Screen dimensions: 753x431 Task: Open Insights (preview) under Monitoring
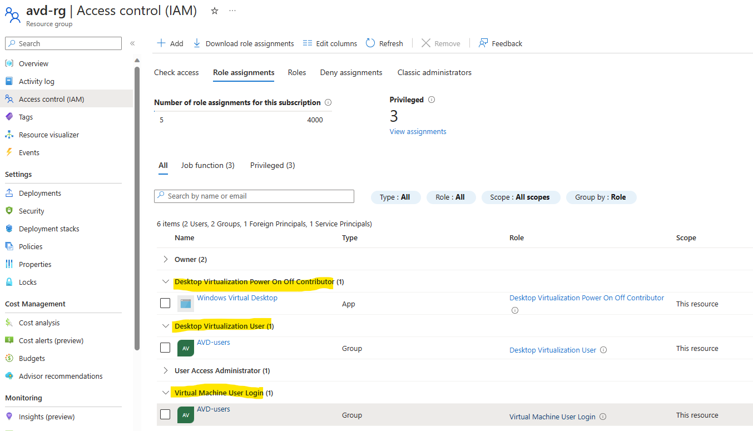(47, 417)
